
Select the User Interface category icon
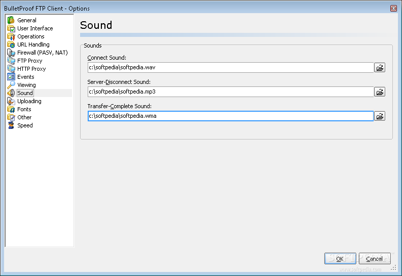[x=11, y=28]
